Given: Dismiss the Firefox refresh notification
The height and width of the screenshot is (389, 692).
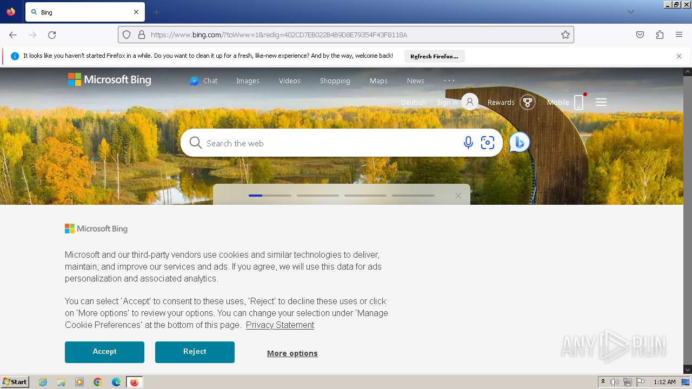Looking at the screenshot, I should (x=679, y=56).
